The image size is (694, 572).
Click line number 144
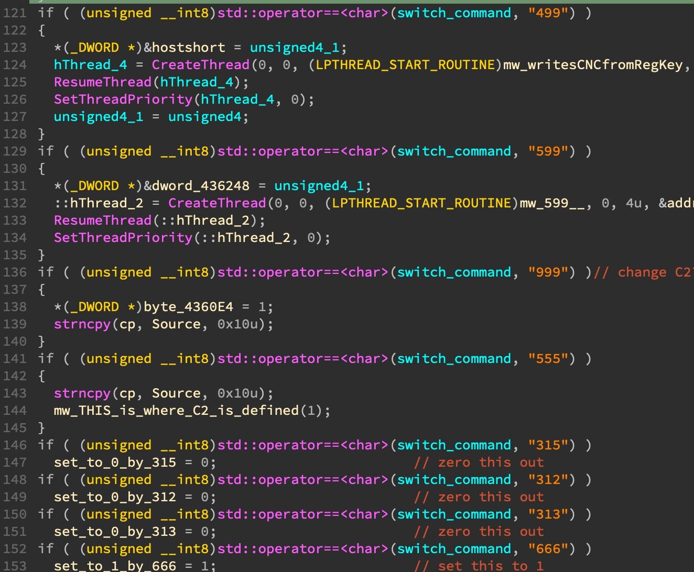coord(14,411)
